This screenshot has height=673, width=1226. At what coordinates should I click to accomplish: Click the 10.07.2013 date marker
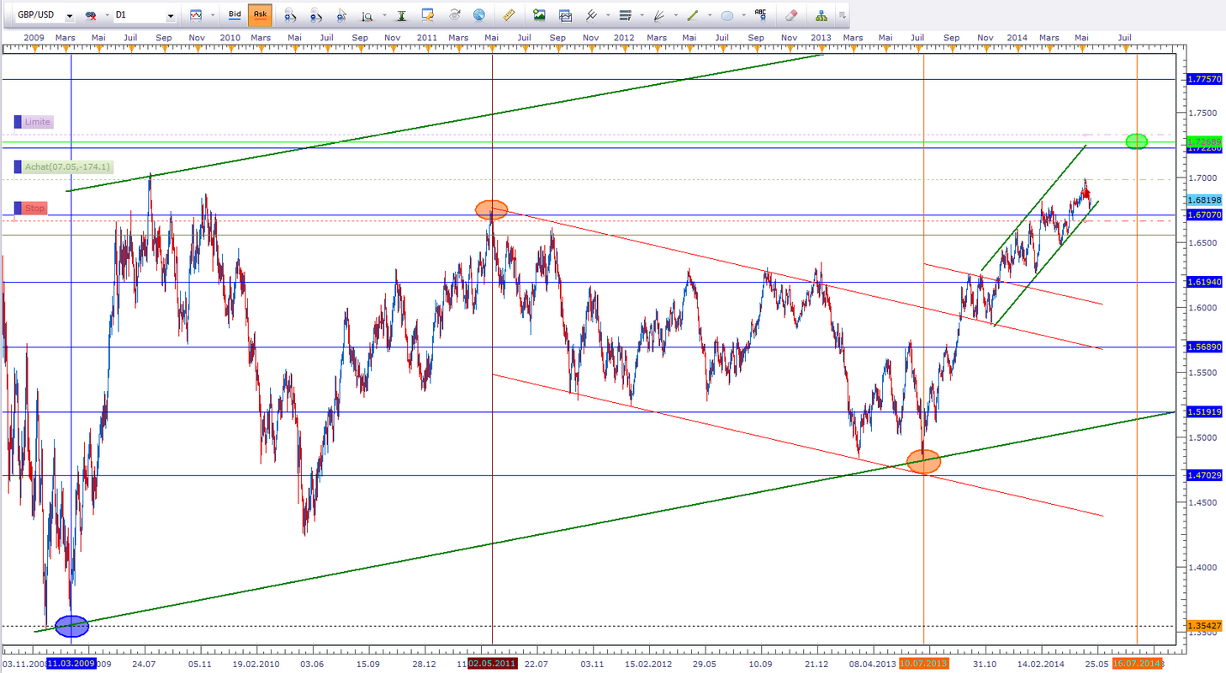pyautogui.click(x=924, y=664)
